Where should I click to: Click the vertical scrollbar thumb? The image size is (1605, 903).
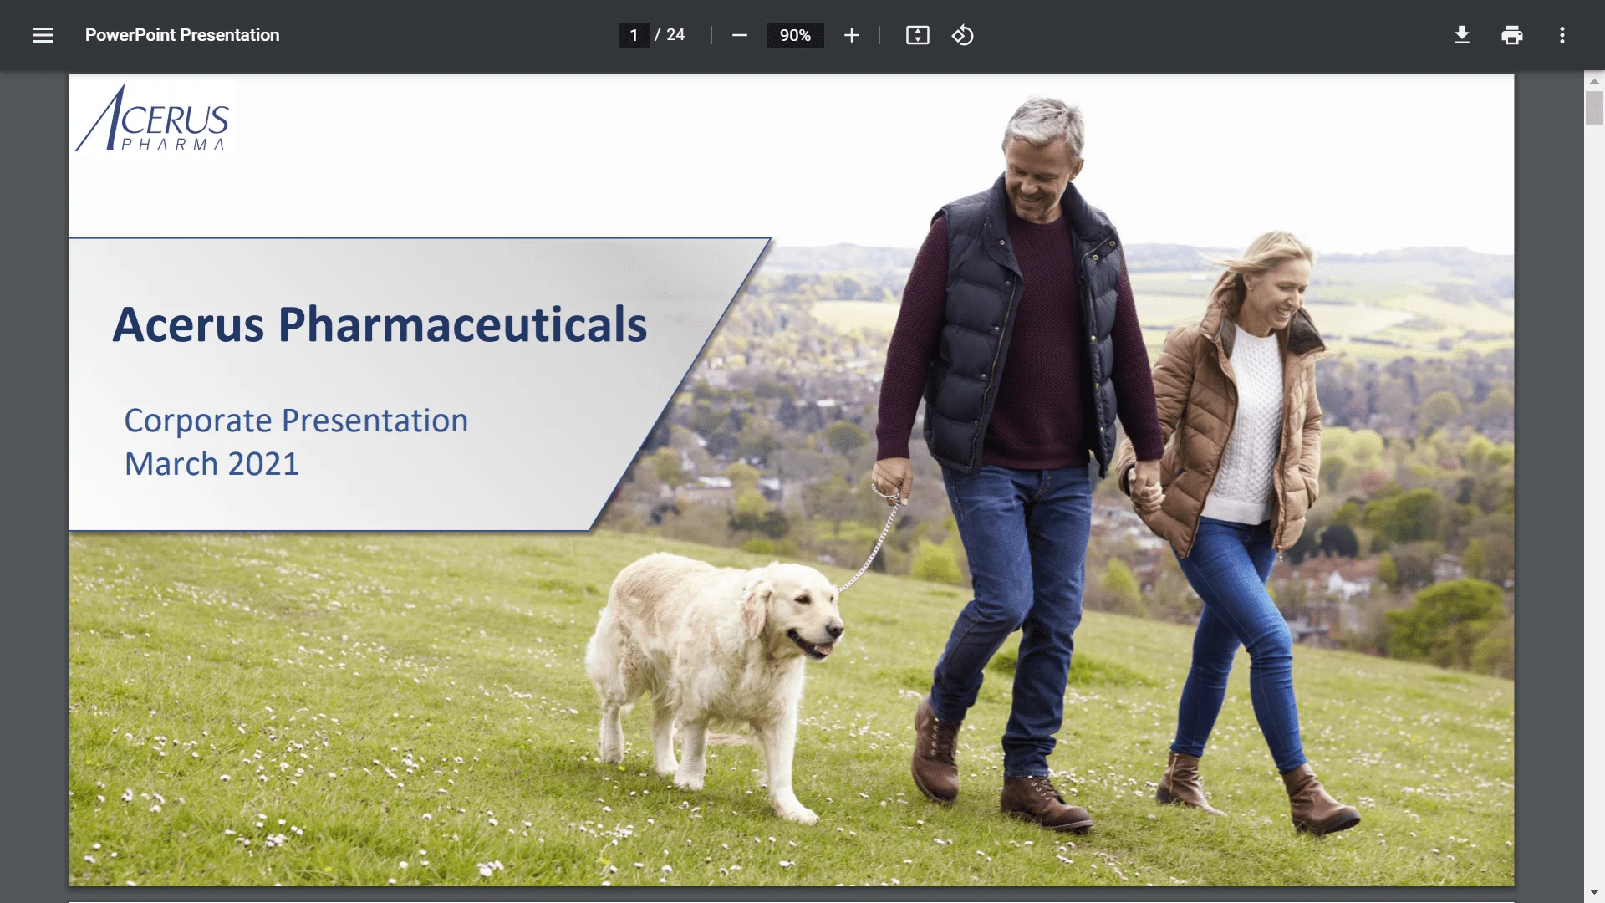(1594, 108)
